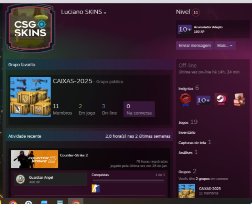
Task: Click the 79 horas registradas text
Action: (152, 161)
